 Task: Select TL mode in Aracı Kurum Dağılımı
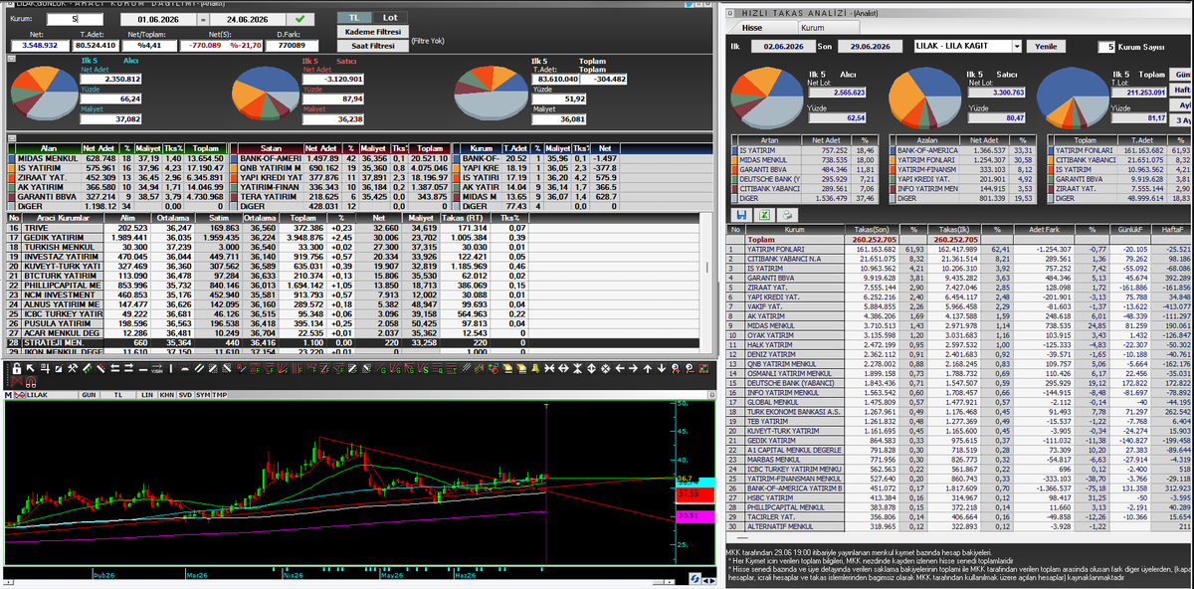click(355, 17)
